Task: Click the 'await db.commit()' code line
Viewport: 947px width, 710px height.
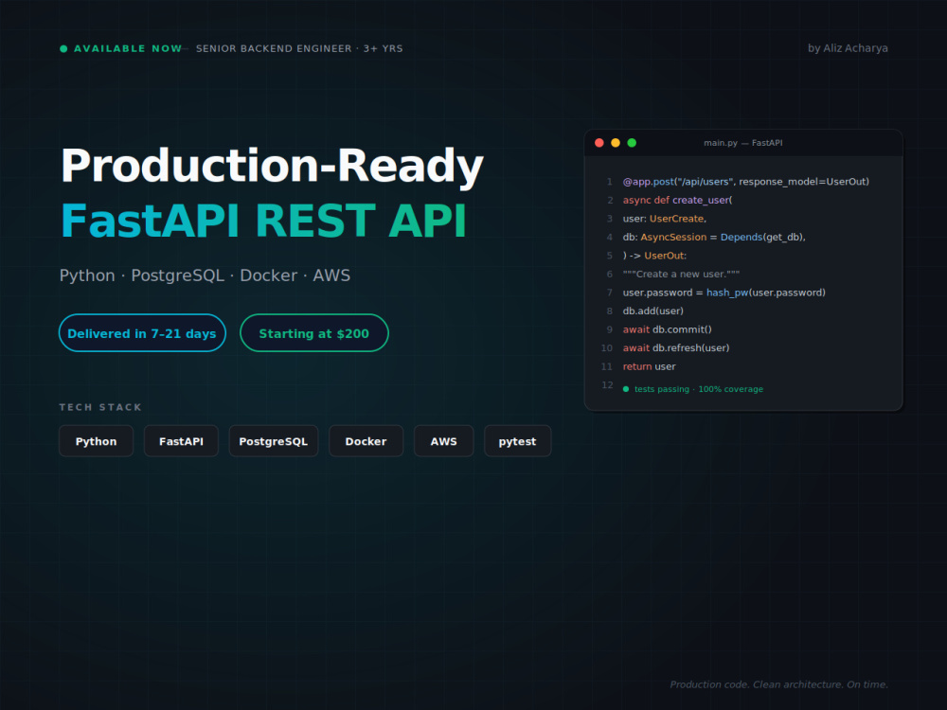Action: click(x=668, y=329)
